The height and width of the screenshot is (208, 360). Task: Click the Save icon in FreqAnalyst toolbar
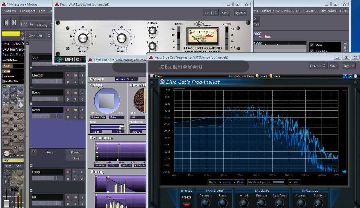(270, 76)
